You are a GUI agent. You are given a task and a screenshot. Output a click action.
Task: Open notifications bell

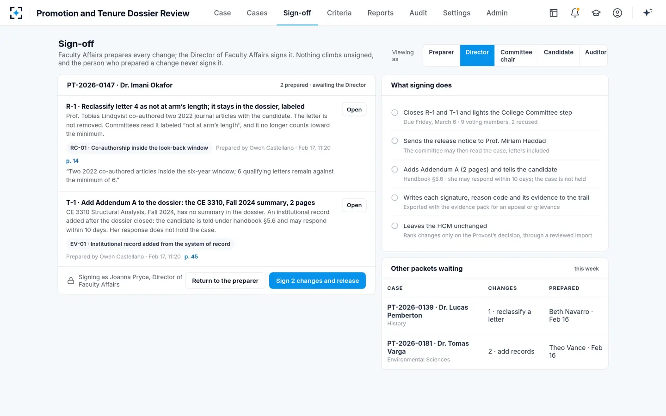coord(575,13)
